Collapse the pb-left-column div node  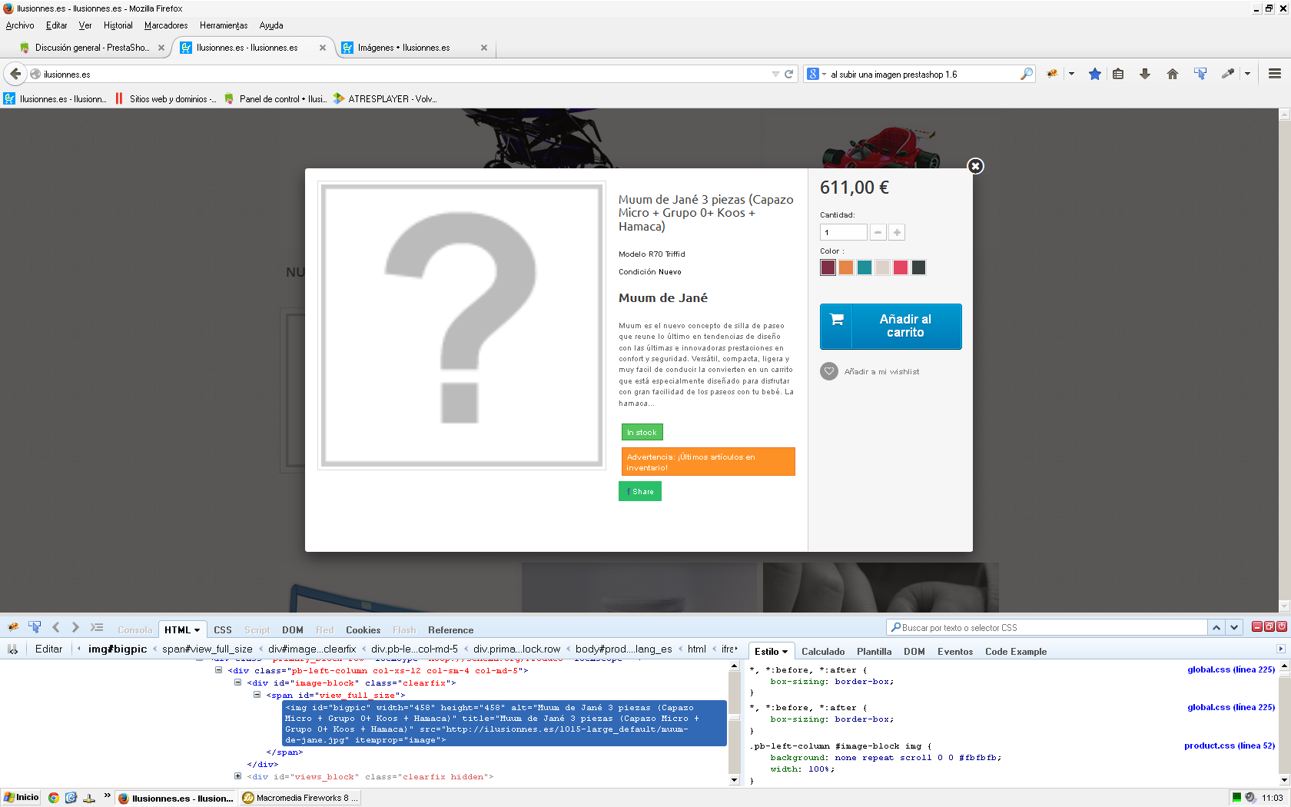(x=218, y=670)
